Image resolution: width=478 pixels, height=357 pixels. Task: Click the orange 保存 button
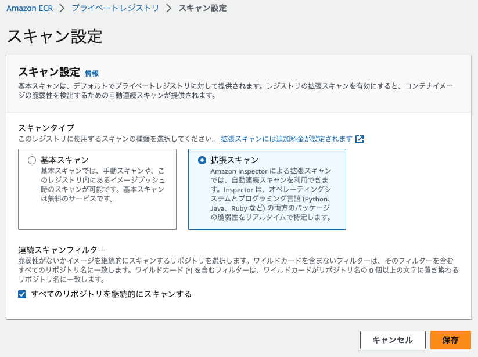point(451,340)
